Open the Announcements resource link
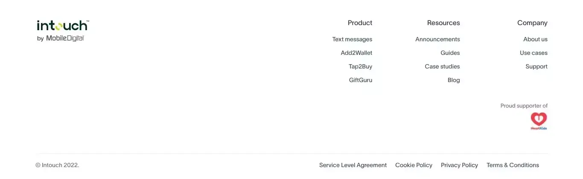Screen dimensions: 583x179 point(437,39)
